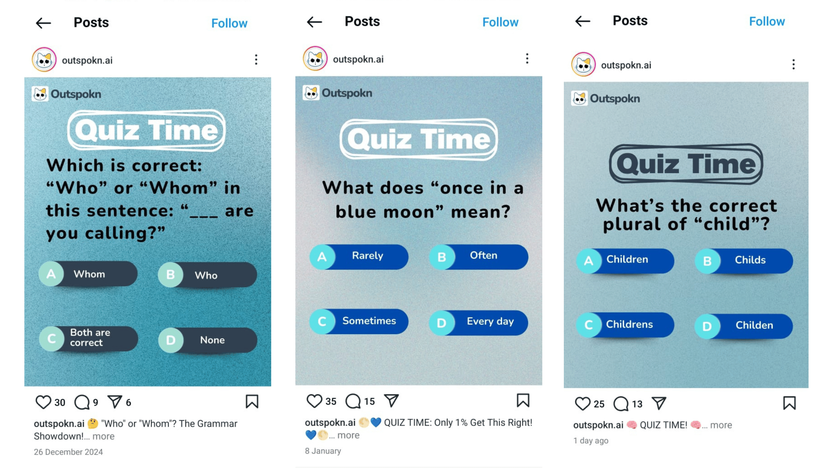Follow outspokn.ai from third post
Image resolution: width=832 pixels, height=468 pixels.
click(767, 21)
